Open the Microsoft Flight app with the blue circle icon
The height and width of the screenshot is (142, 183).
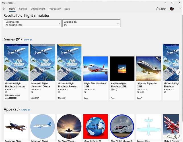(x=43, y=126)
